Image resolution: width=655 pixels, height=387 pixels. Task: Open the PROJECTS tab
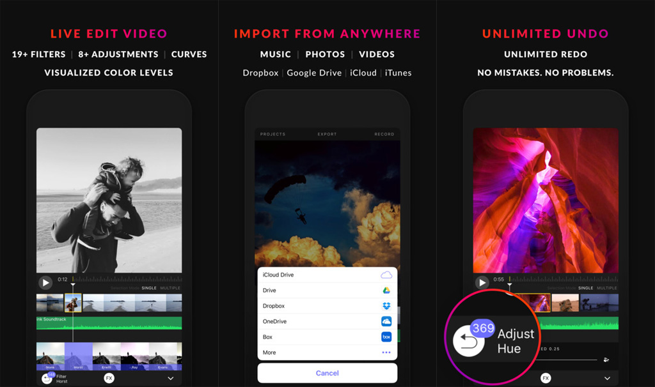[272, 134]
